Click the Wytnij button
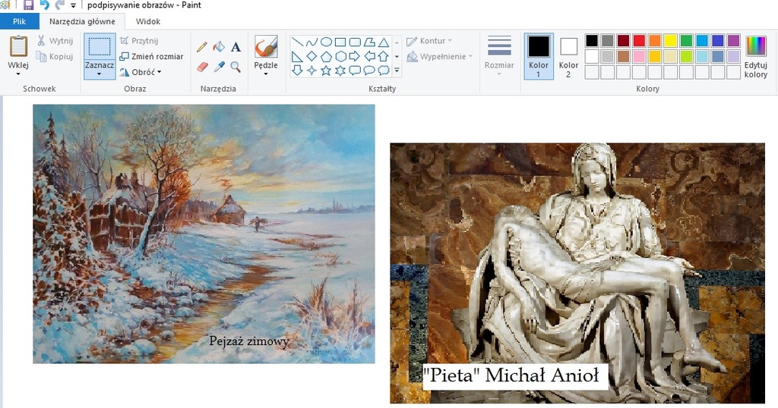Viewport: 778px width, 408px height. click(55, 41)
